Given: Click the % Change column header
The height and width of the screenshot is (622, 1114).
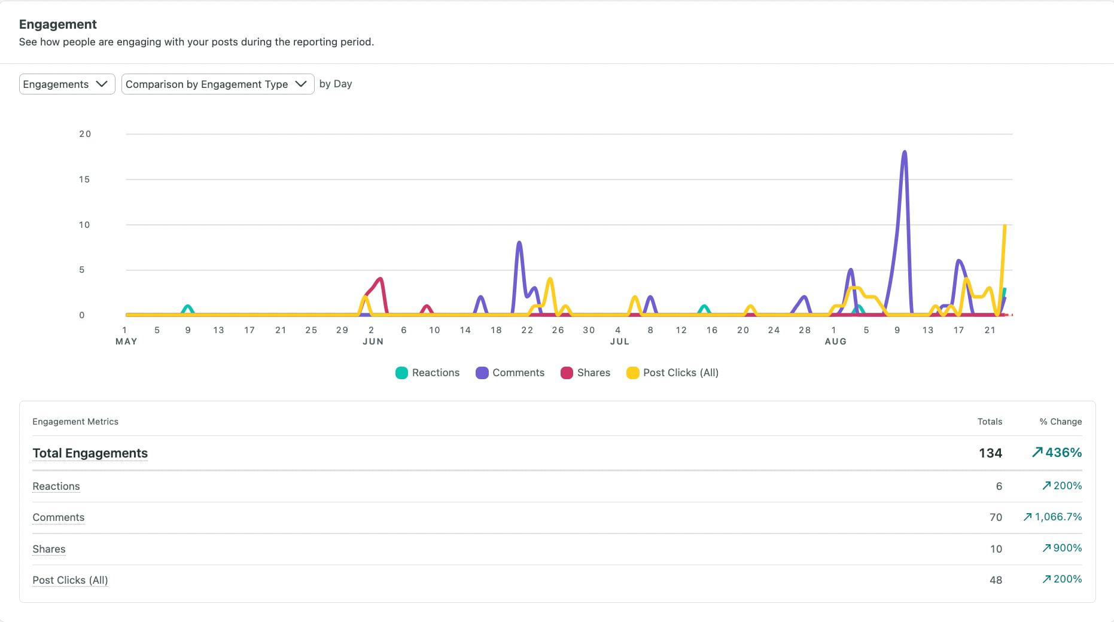Looking at the screenshot, I should point(1061,422).
